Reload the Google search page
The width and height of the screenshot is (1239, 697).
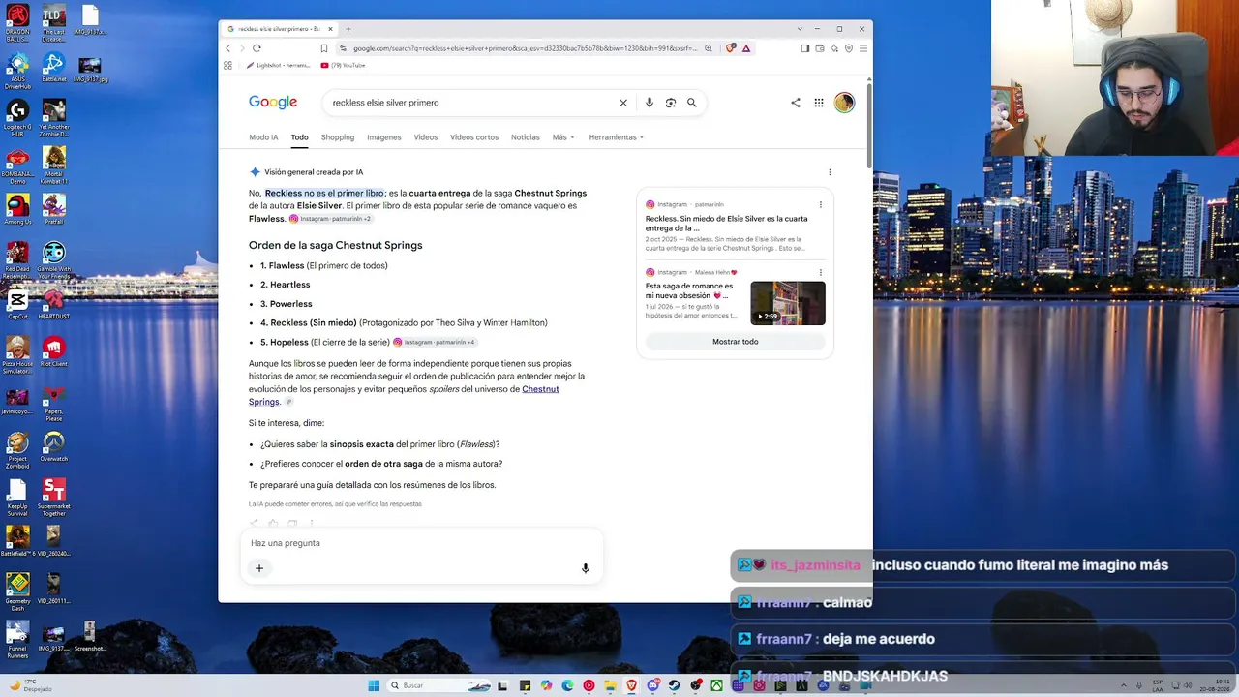tap(257, 48)
